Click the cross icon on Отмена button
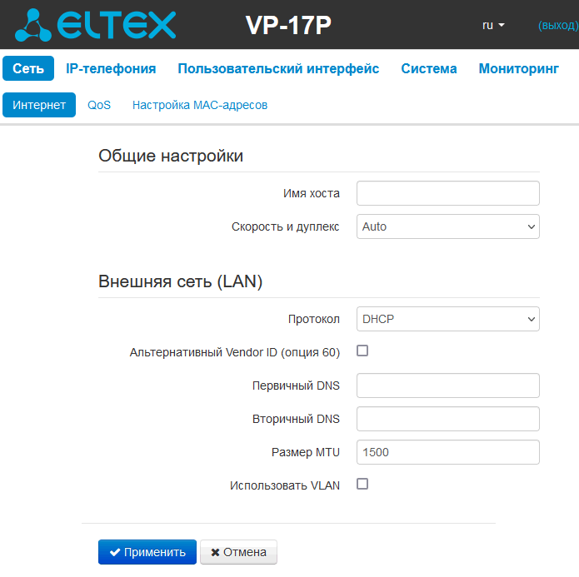 coord(215,552)
